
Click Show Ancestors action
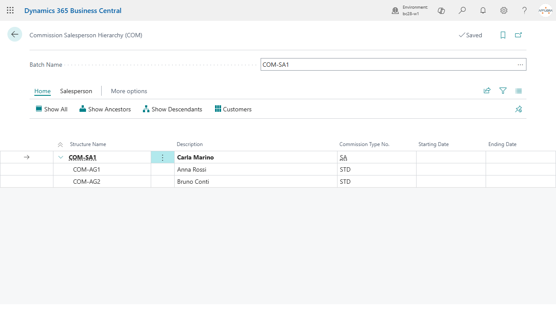pos(105,109)
